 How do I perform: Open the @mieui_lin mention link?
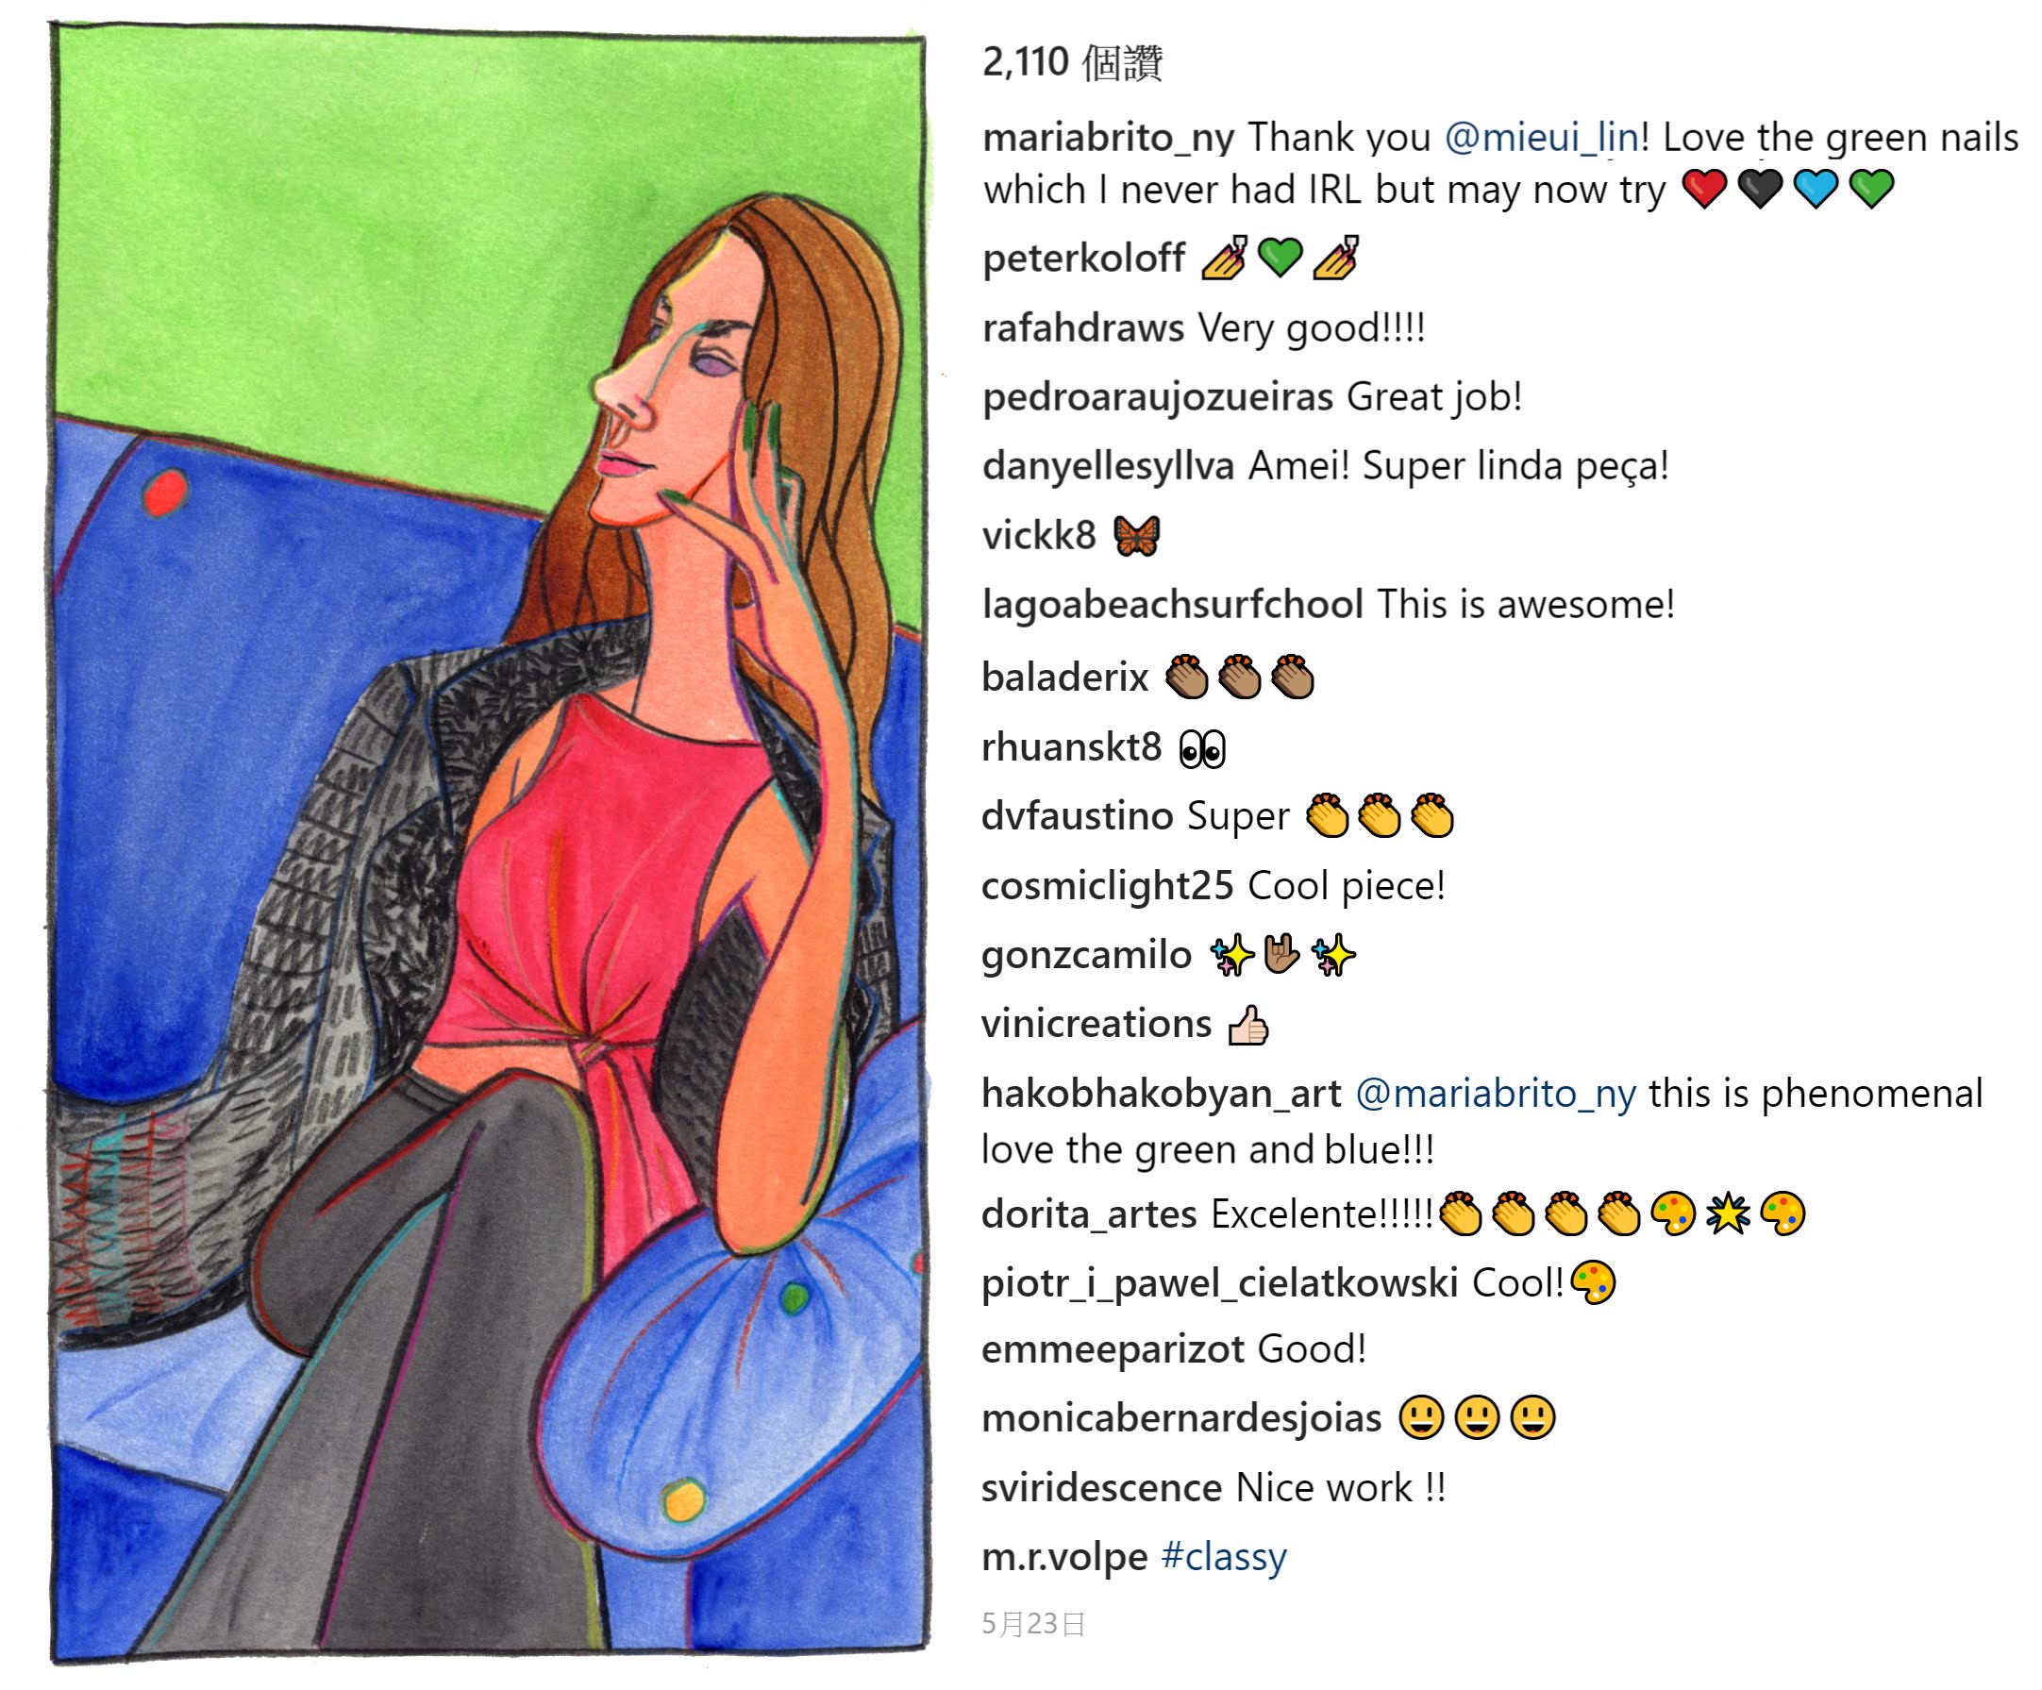pyautogui.click(x=1541, y=137)
